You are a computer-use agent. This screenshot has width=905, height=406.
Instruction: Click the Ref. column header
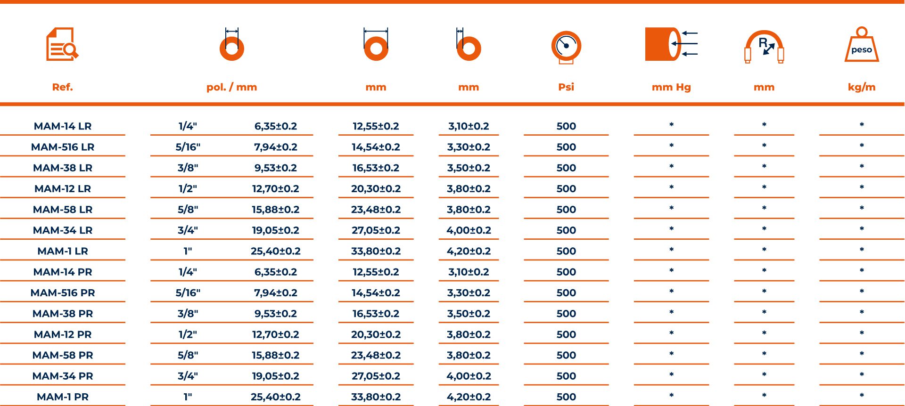(62, 87)
